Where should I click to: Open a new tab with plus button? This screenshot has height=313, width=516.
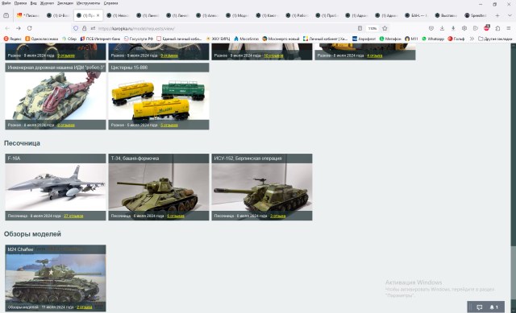pyautogui.click(x=497, y=15)
